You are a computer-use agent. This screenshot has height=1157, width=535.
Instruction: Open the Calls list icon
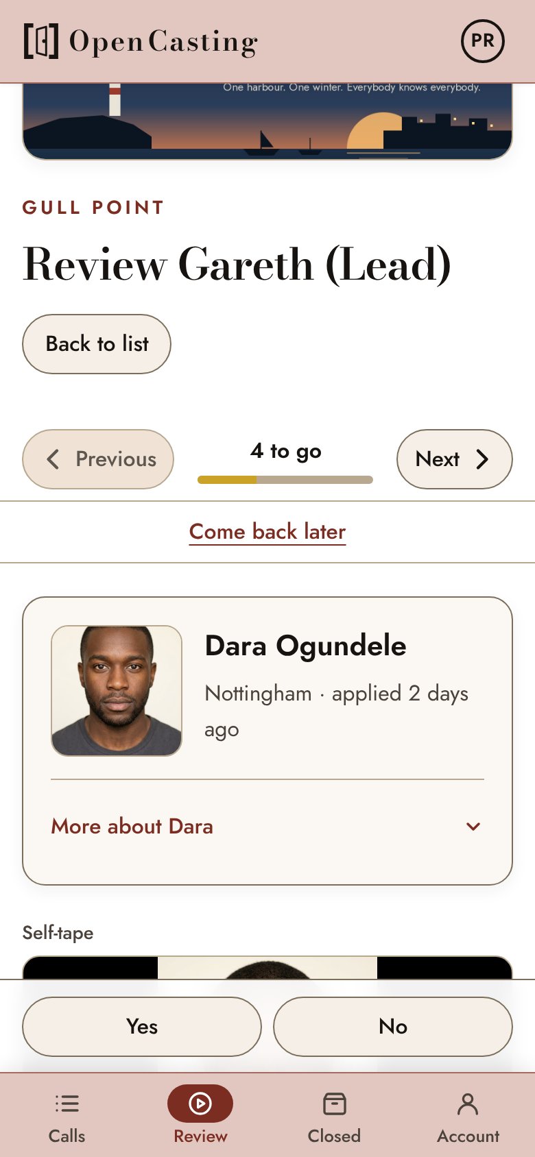click(x=67, y=1104)
